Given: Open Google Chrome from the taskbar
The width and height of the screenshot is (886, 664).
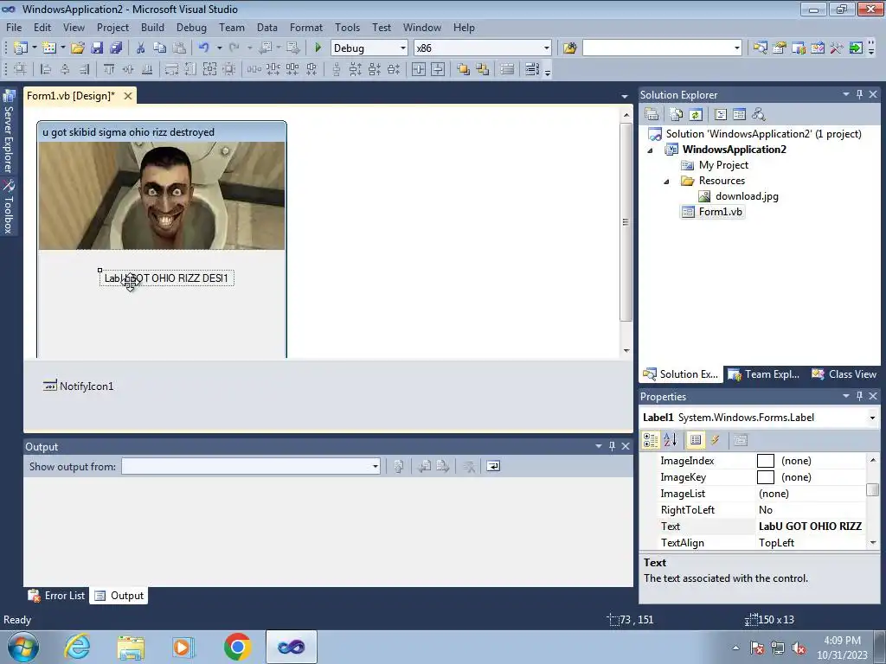Looking at the screenshot, I should 237,647.
